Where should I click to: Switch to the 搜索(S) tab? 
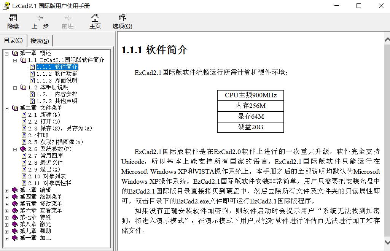point(40,41)
